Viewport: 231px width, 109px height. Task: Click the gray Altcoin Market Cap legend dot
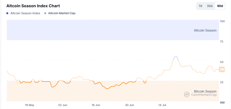[45, 13]
